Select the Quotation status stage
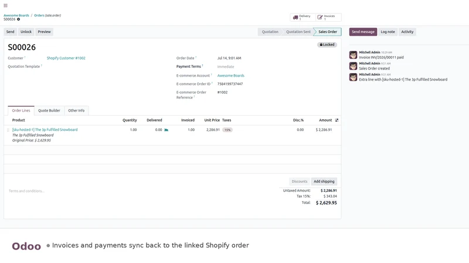The height and width of the screenshot is (263, 469). click(x=270, y=32)
